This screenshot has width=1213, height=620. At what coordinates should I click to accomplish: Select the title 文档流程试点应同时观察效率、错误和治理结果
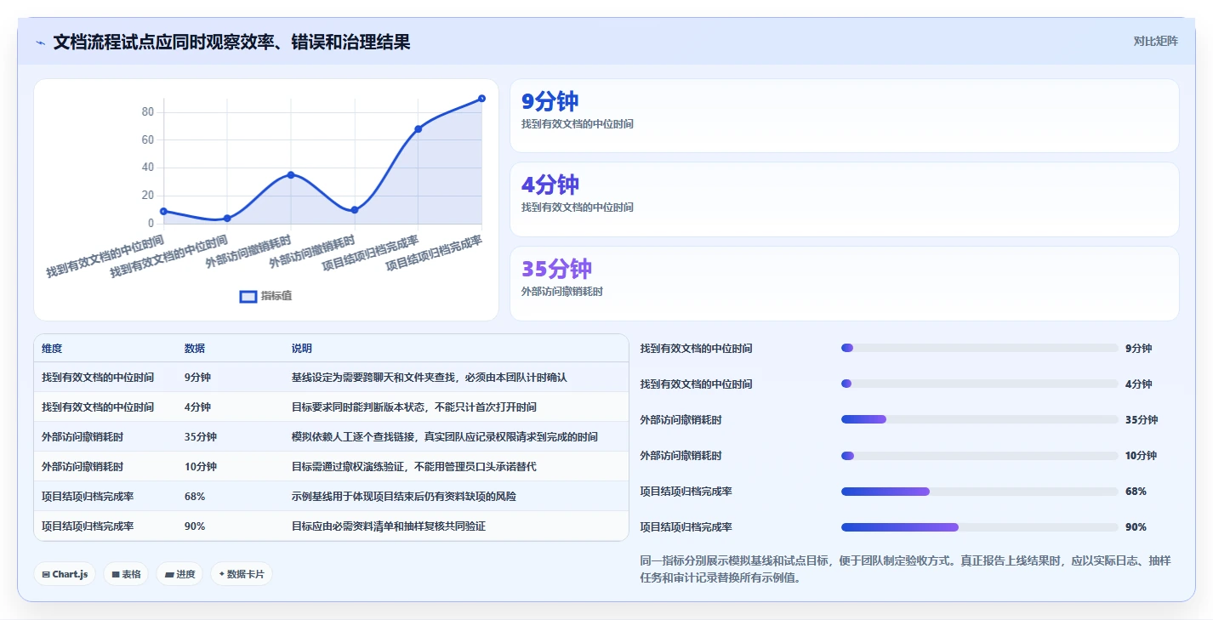point(231,42)
